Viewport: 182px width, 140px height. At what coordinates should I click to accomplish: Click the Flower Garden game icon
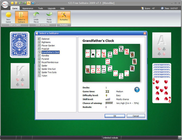[39, 45]
